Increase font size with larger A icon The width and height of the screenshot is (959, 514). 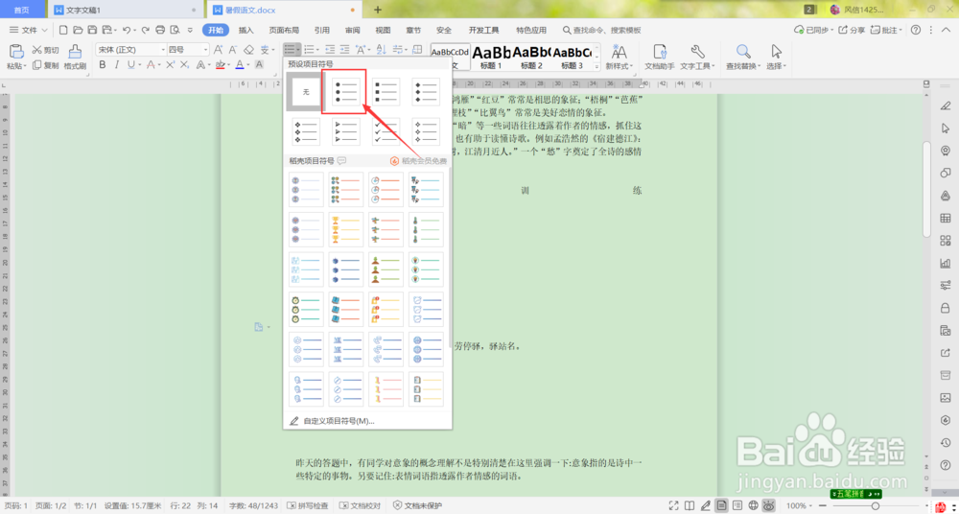(219, 50)
